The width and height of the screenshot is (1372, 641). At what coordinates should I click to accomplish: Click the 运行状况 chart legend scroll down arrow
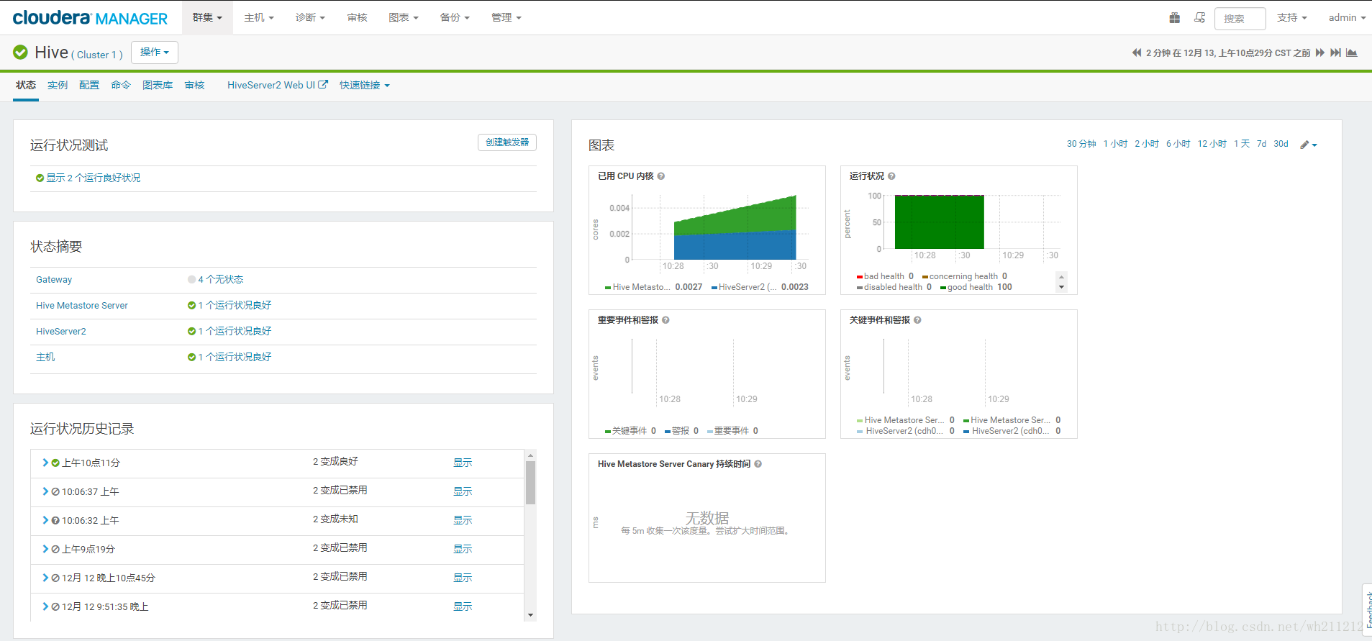[x=1061, y=287]
